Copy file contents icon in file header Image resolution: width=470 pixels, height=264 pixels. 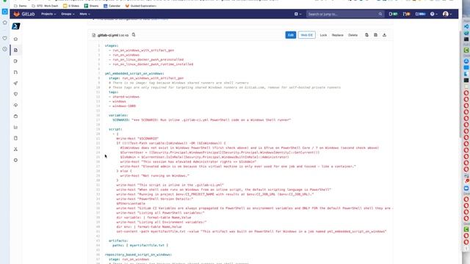click(366, 35)
